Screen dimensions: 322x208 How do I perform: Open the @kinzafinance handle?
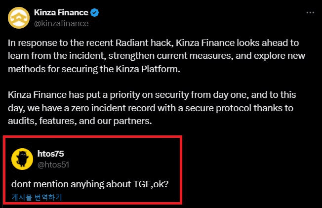(61, 23)
